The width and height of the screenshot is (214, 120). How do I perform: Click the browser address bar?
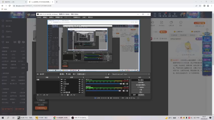[104, 6]
